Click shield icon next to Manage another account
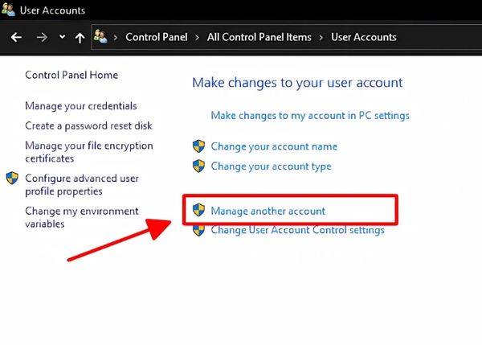This screenshot has height=345, width=482. (199, 211)
